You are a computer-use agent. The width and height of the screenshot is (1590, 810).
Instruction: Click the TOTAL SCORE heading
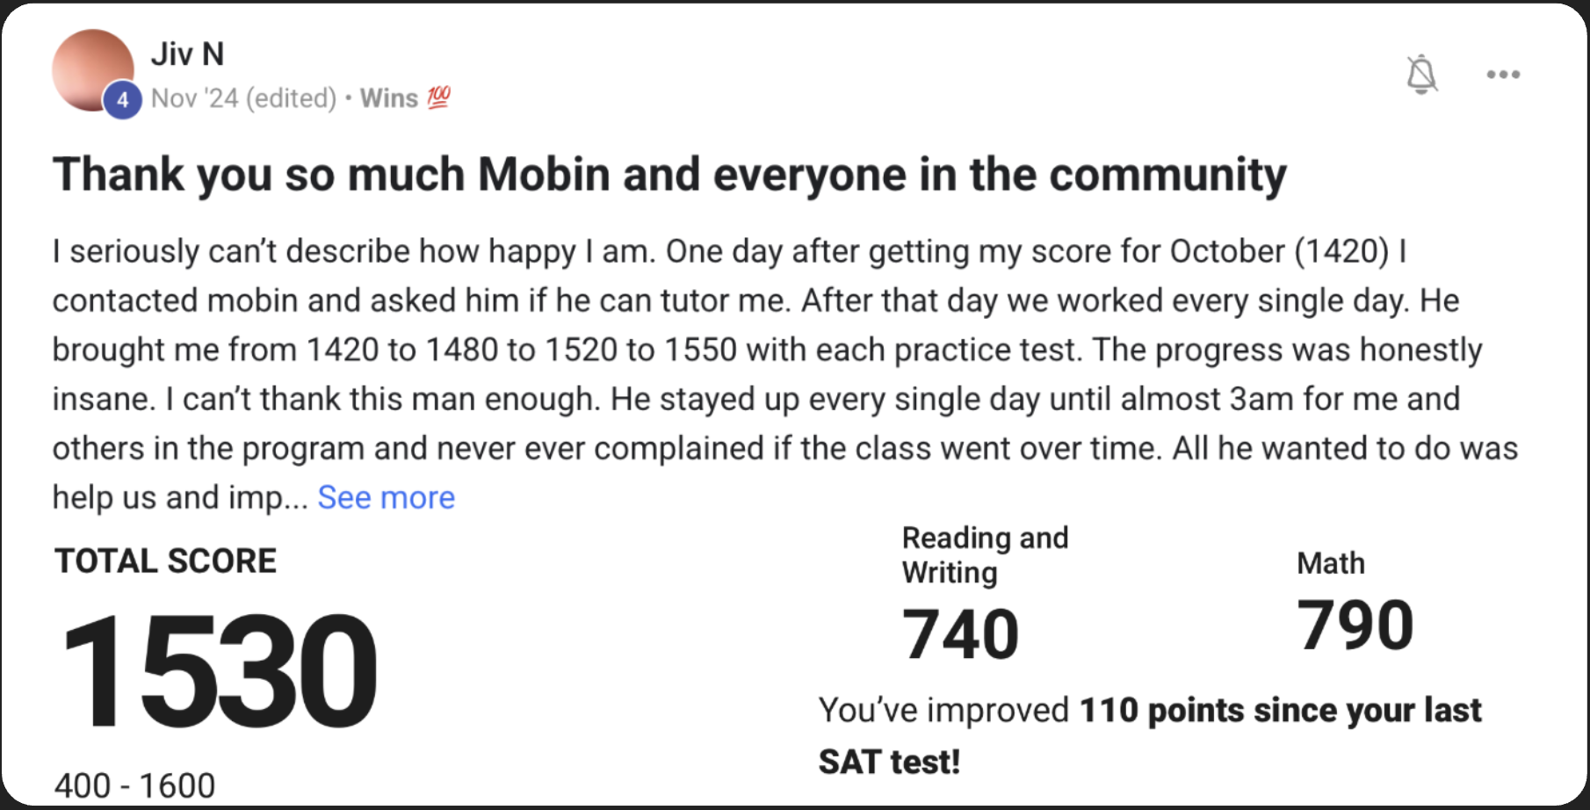pyautogui.click(x=165, y=560)
